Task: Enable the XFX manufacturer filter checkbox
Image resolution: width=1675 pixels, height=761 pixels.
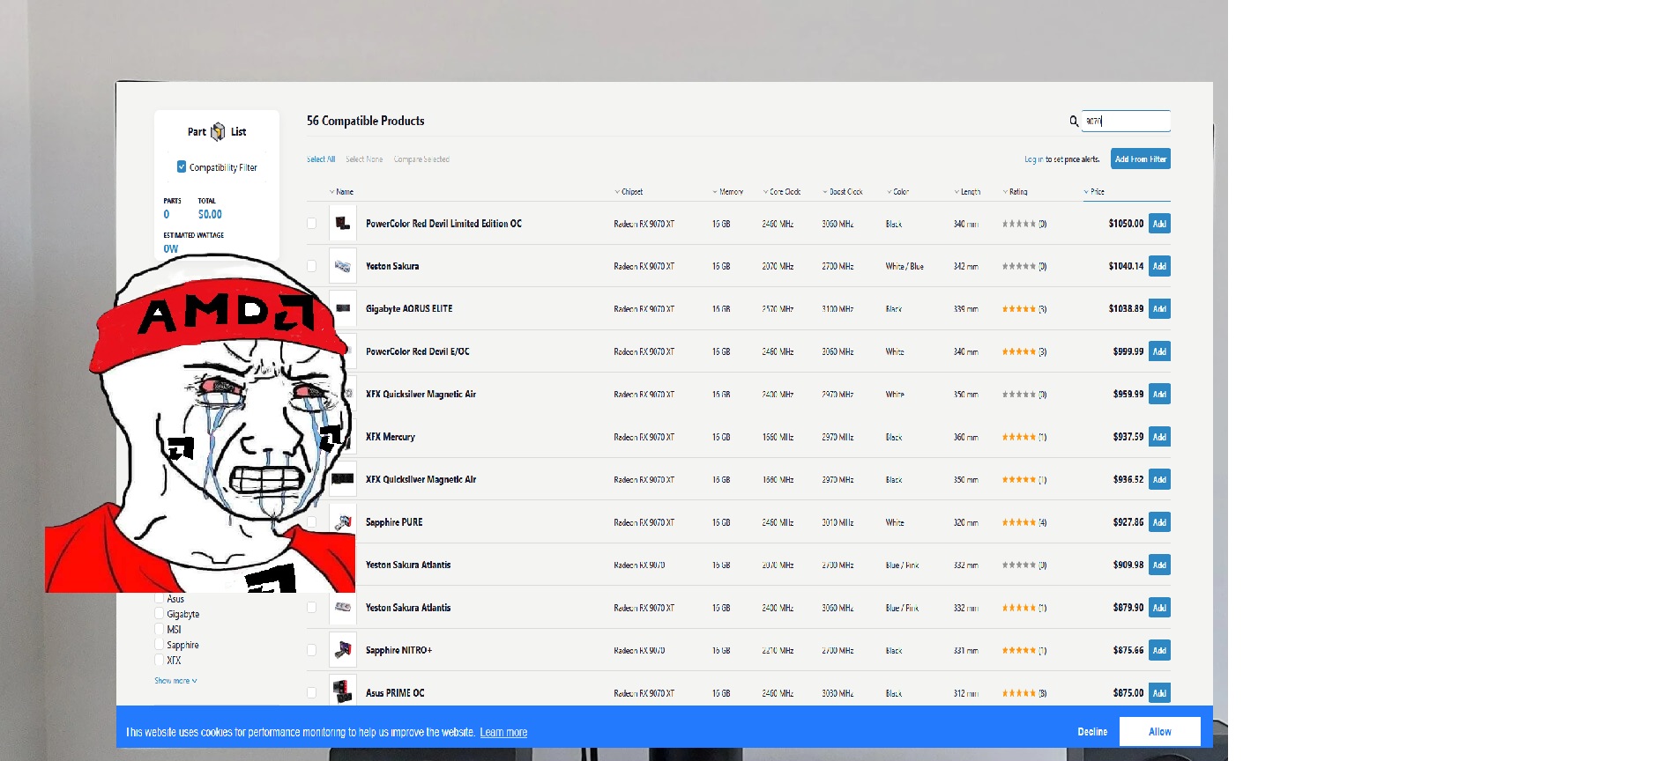Action: [160, 661]
